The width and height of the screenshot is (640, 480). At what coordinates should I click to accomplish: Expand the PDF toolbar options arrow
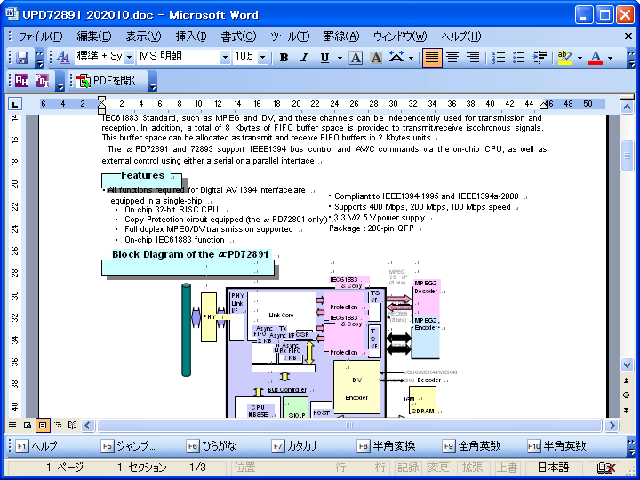[60, 81]
